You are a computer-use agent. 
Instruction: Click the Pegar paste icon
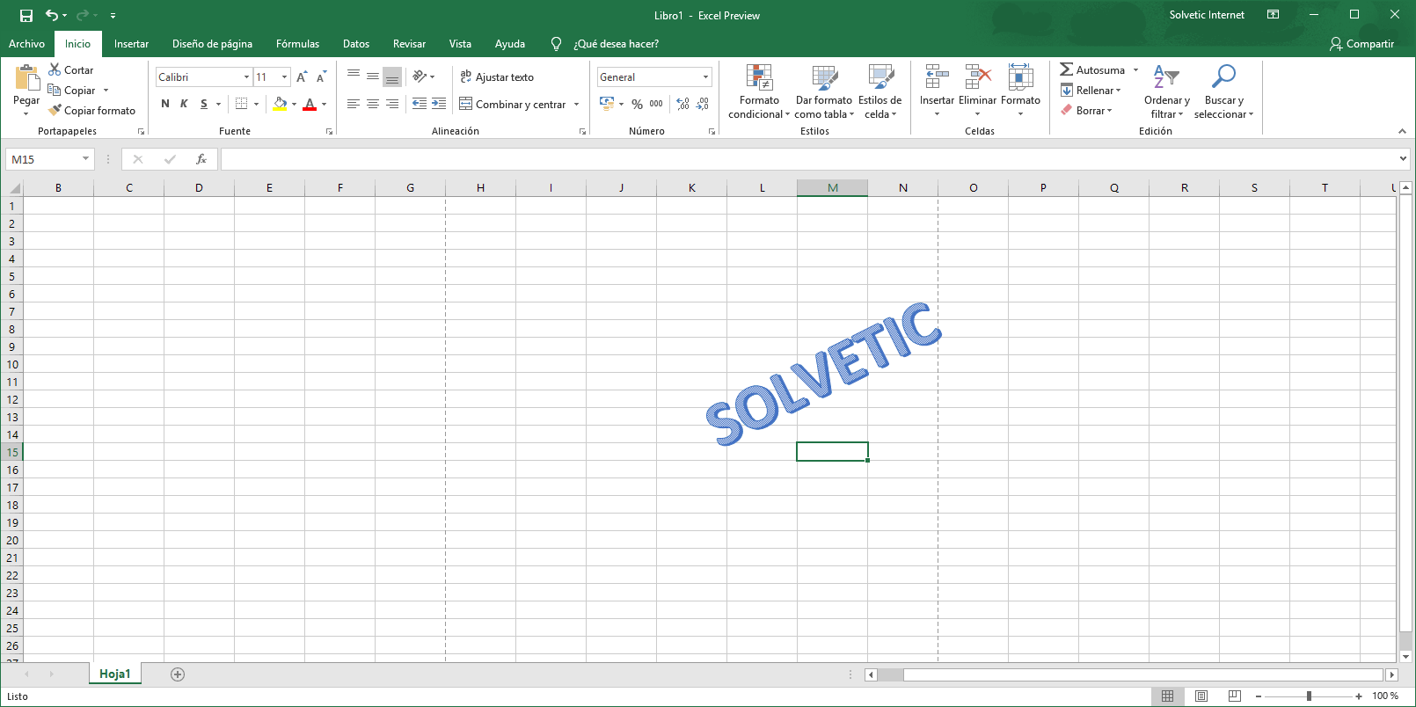26,79
